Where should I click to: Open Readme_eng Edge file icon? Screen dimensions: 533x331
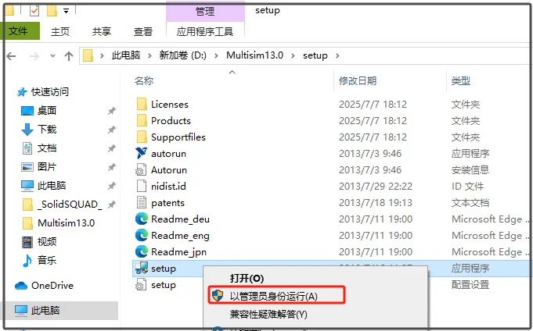(x=141, y=235)
